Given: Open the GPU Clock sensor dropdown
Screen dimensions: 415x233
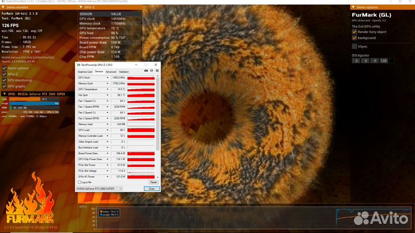Looking at the screenshot, I should click(107, 78).
